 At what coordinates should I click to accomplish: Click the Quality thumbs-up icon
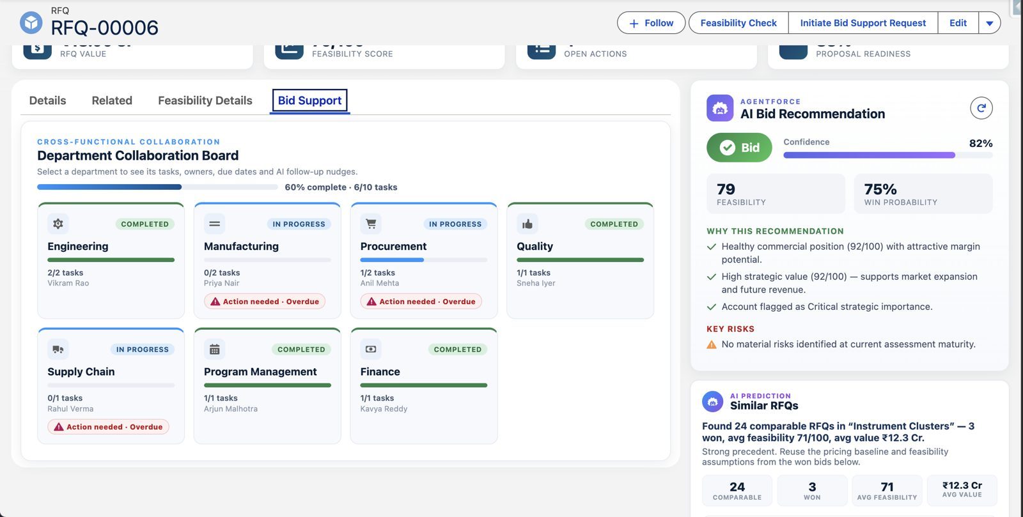527,224
